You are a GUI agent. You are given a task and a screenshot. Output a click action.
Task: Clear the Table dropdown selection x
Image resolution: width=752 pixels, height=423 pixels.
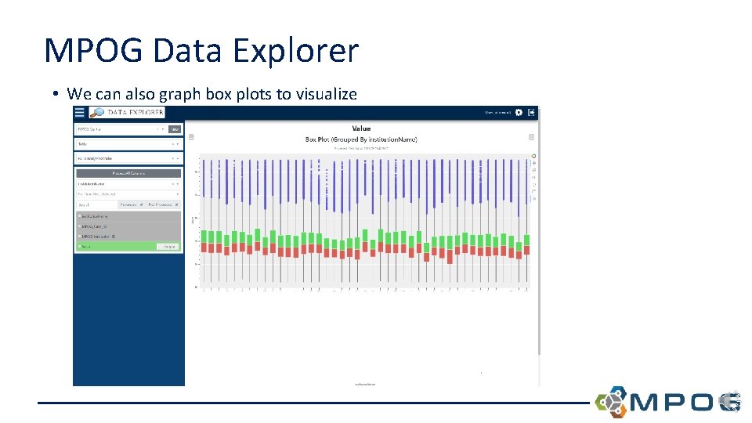(x=172, y=144)
